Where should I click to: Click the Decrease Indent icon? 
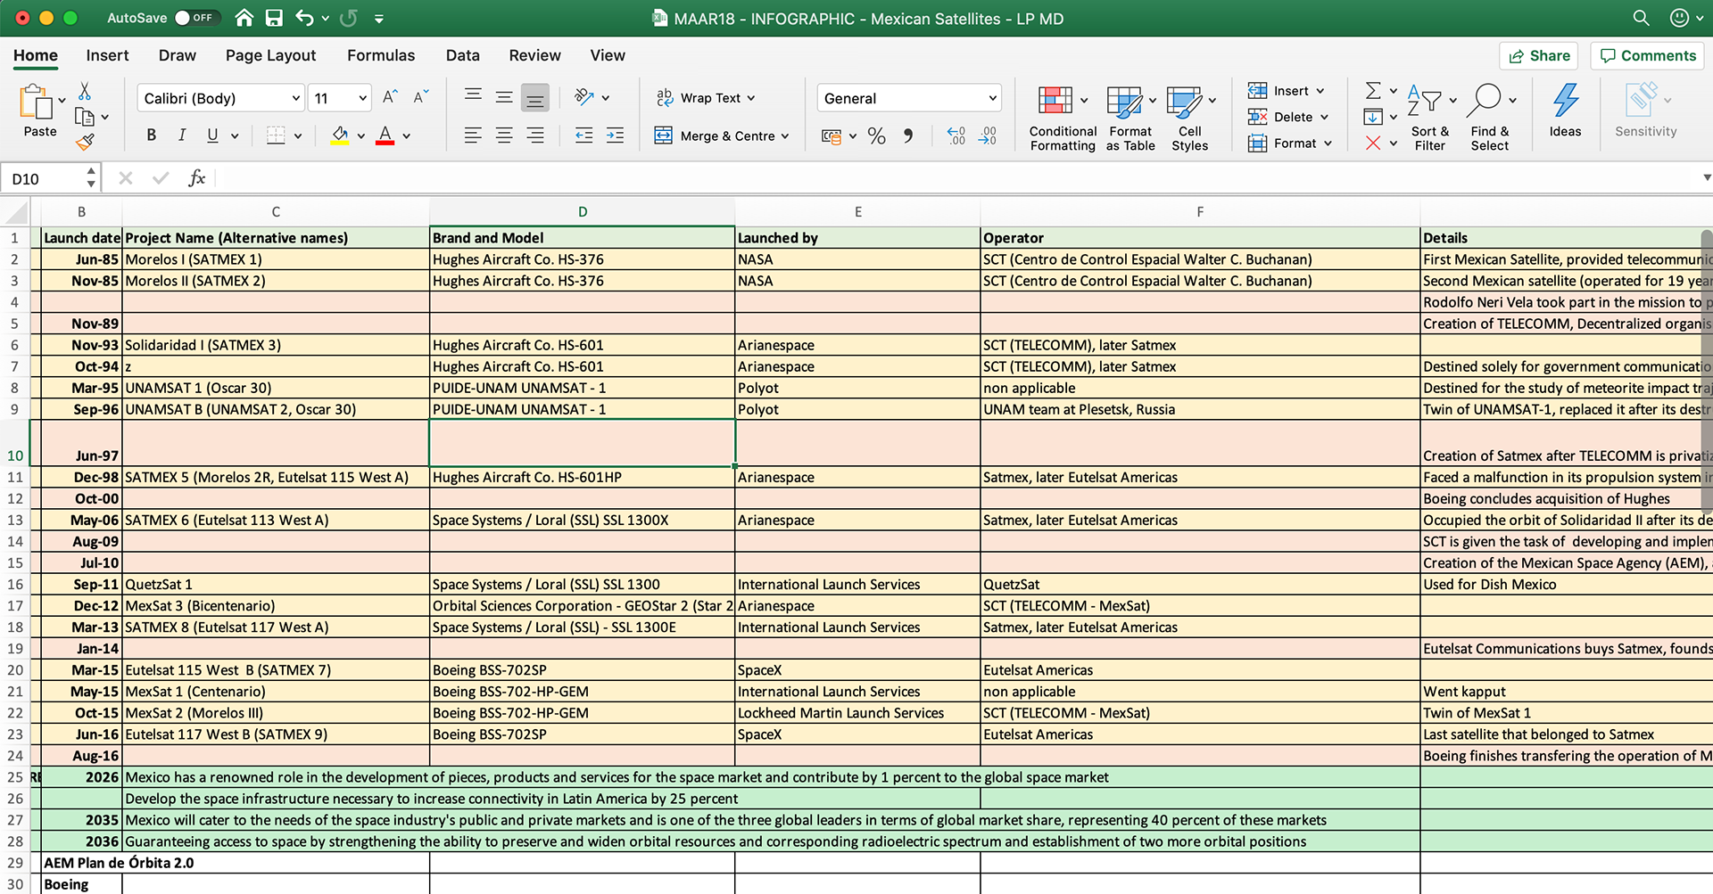[584, 135]
